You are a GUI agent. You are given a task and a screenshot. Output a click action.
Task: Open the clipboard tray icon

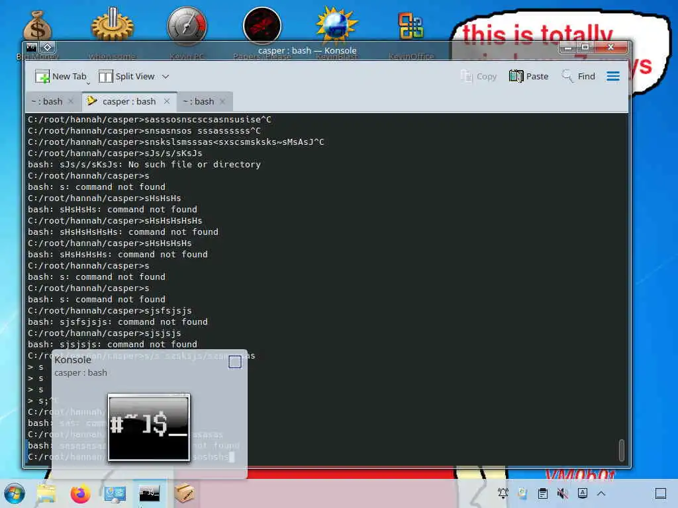(x=543, y=493)
